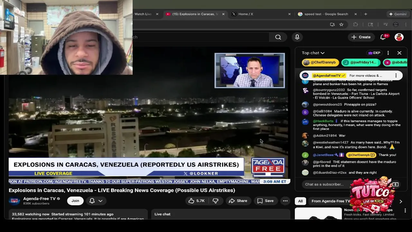Open YouTube notifications bell

(x=383, y=37)
